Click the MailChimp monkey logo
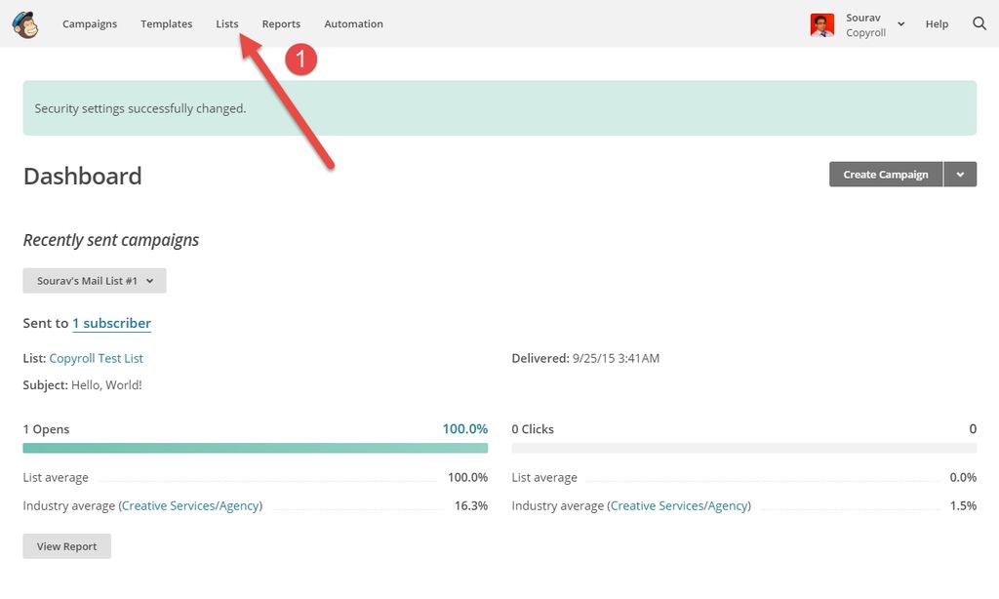This screenshot has width=999, height=599. (x=25, y=24)
